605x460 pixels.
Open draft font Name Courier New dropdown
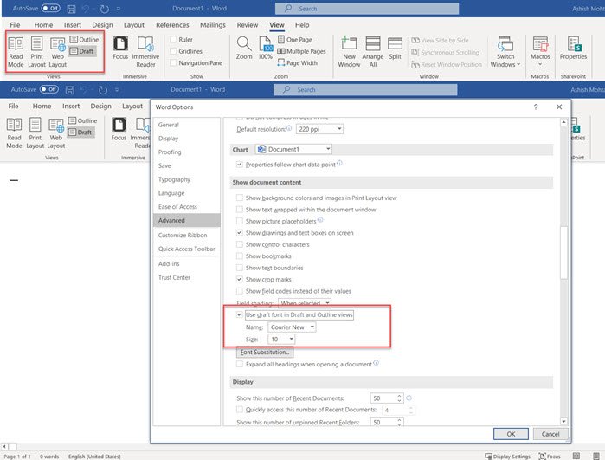292,327
